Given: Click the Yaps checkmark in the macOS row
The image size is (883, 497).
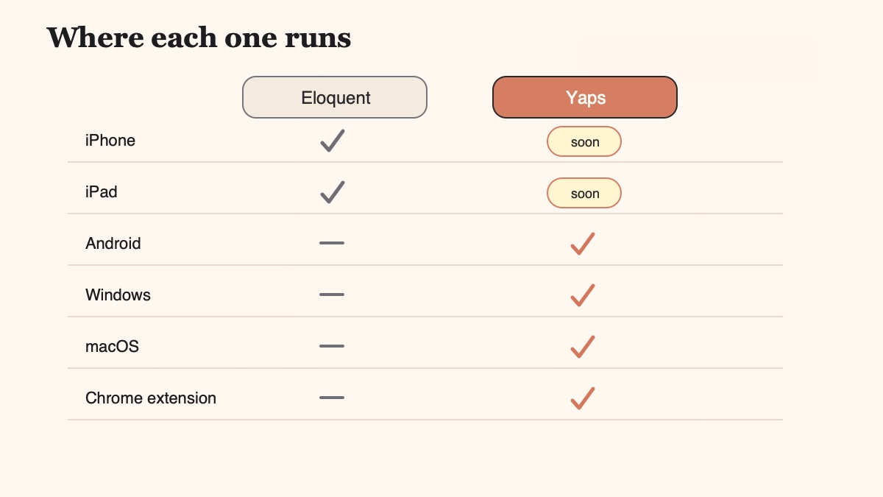Looking at the screenshot, I should [583, 346].
